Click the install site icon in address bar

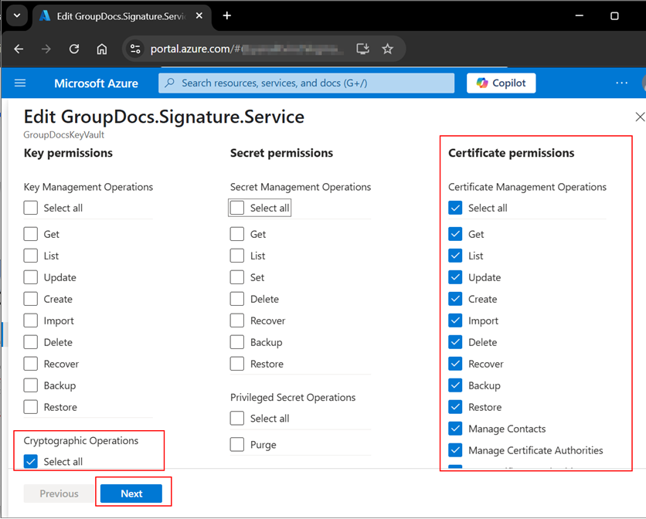click(362, 48)
